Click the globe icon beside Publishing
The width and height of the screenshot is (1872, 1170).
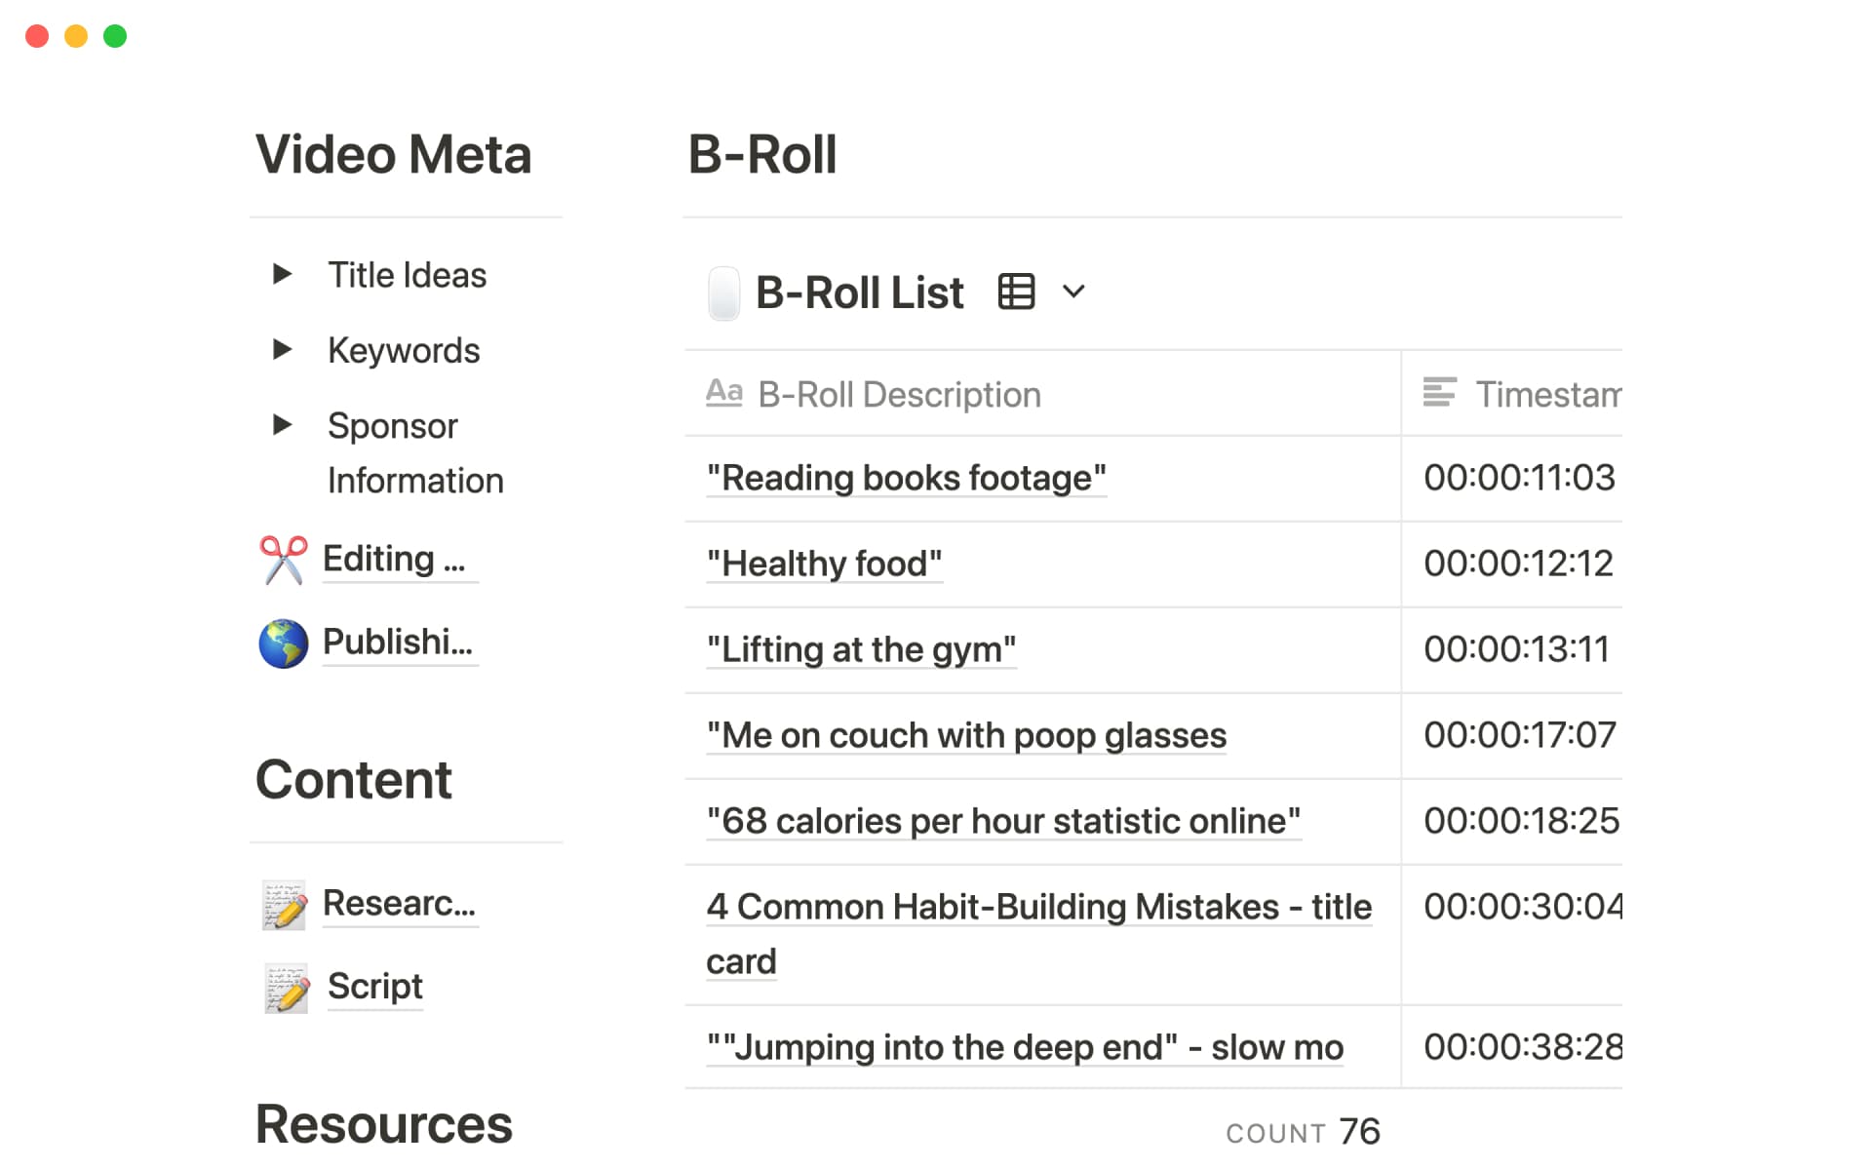283,643
